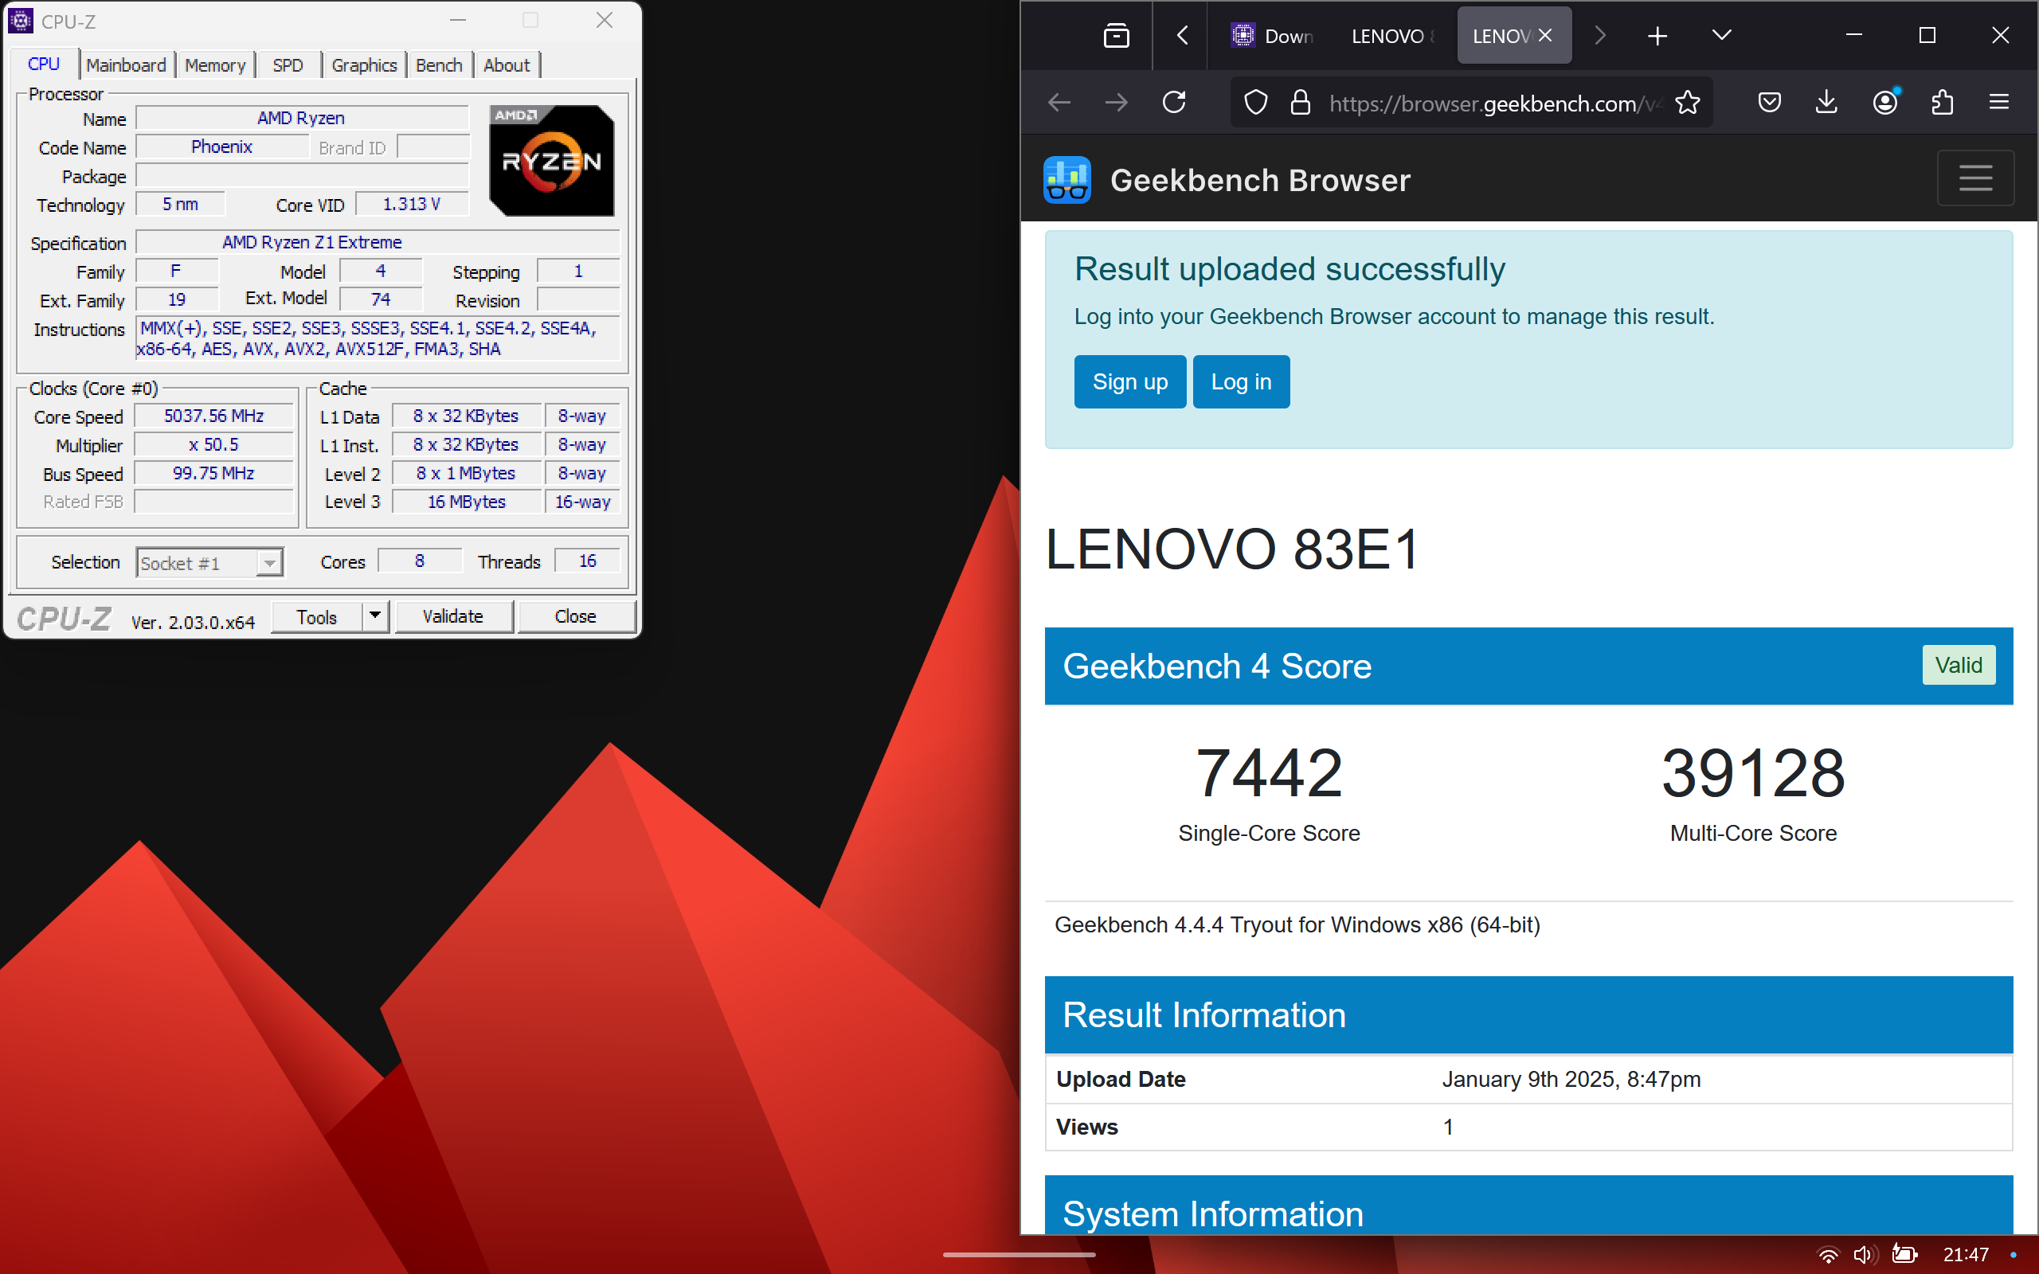The image size is (2039, 1274).
Task: Click the Log in button
Action: (x=1241, y=381)
